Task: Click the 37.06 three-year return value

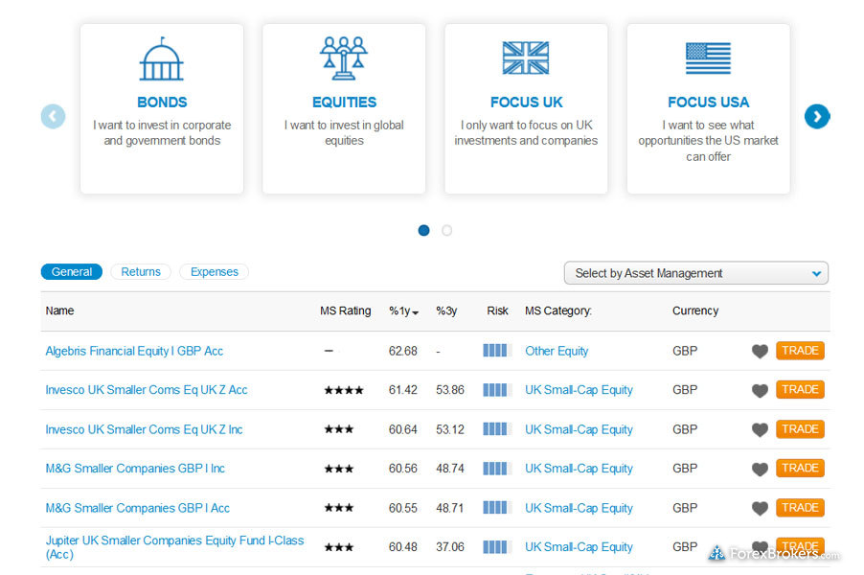Action: coord(450,547)
